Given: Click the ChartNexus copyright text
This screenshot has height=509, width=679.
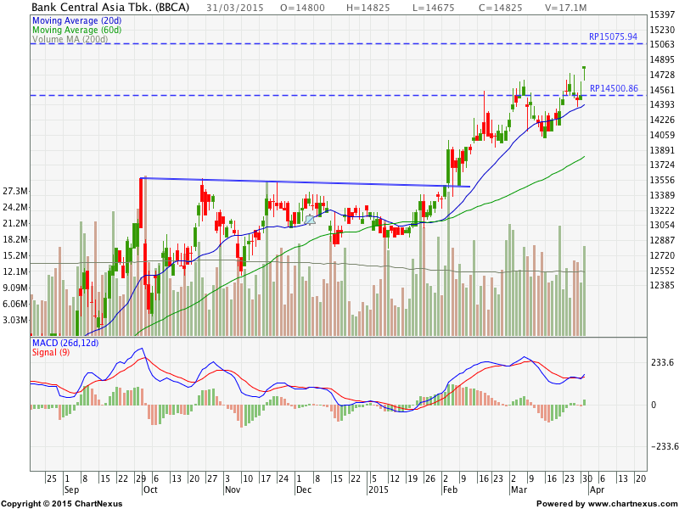Looking at the screenshot, I should (61, 503).
